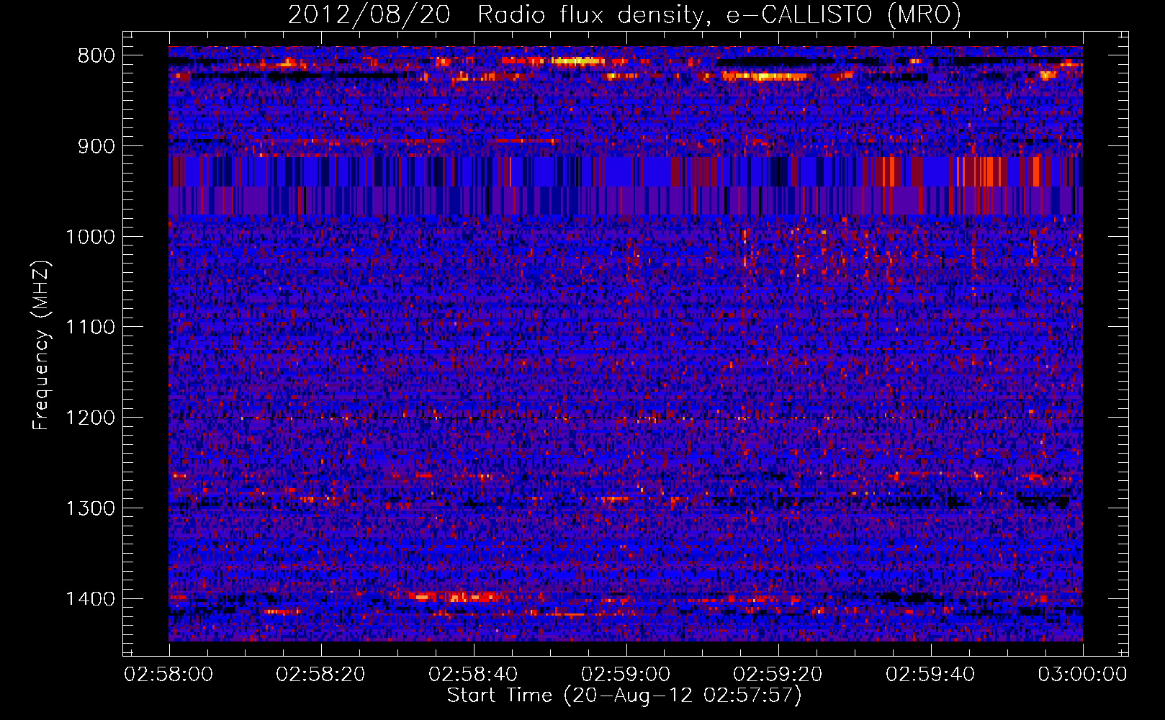Screen dimensions: 1165x720
Task: Click the 1000 frequency tick label
Action: pos(91,237)
